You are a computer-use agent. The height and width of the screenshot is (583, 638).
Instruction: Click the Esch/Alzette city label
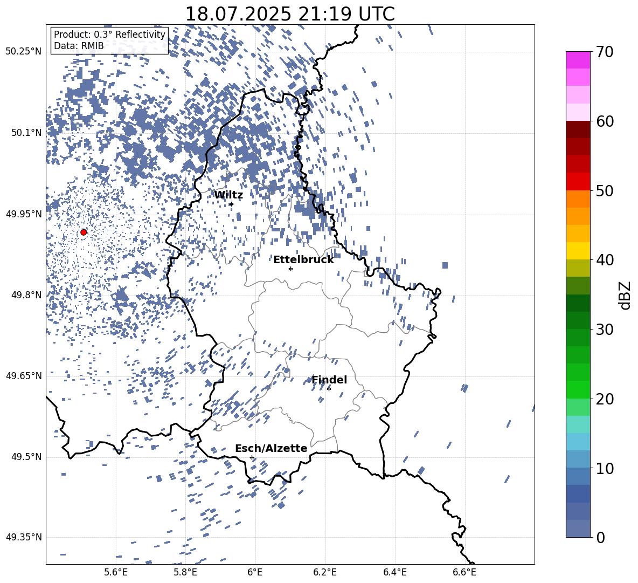(271, 448)
